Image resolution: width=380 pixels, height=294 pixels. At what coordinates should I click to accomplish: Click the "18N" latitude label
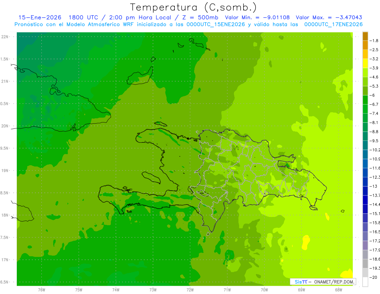coord(5,215)
